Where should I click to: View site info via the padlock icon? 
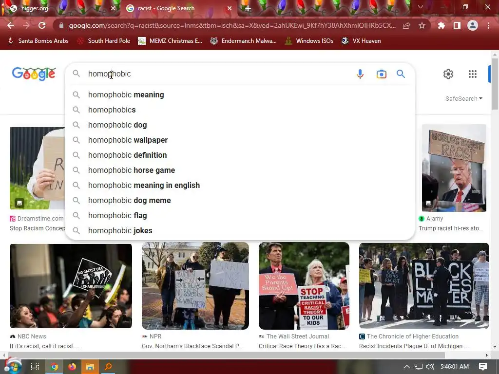point(61,25)
